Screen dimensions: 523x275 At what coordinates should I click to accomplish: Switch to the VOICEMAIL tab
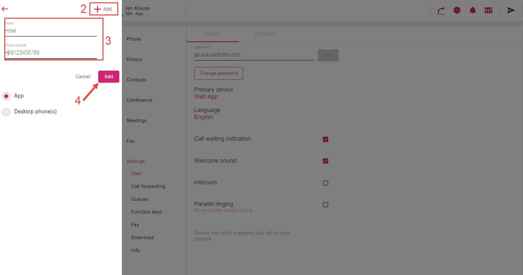click(x=265, y=34)
